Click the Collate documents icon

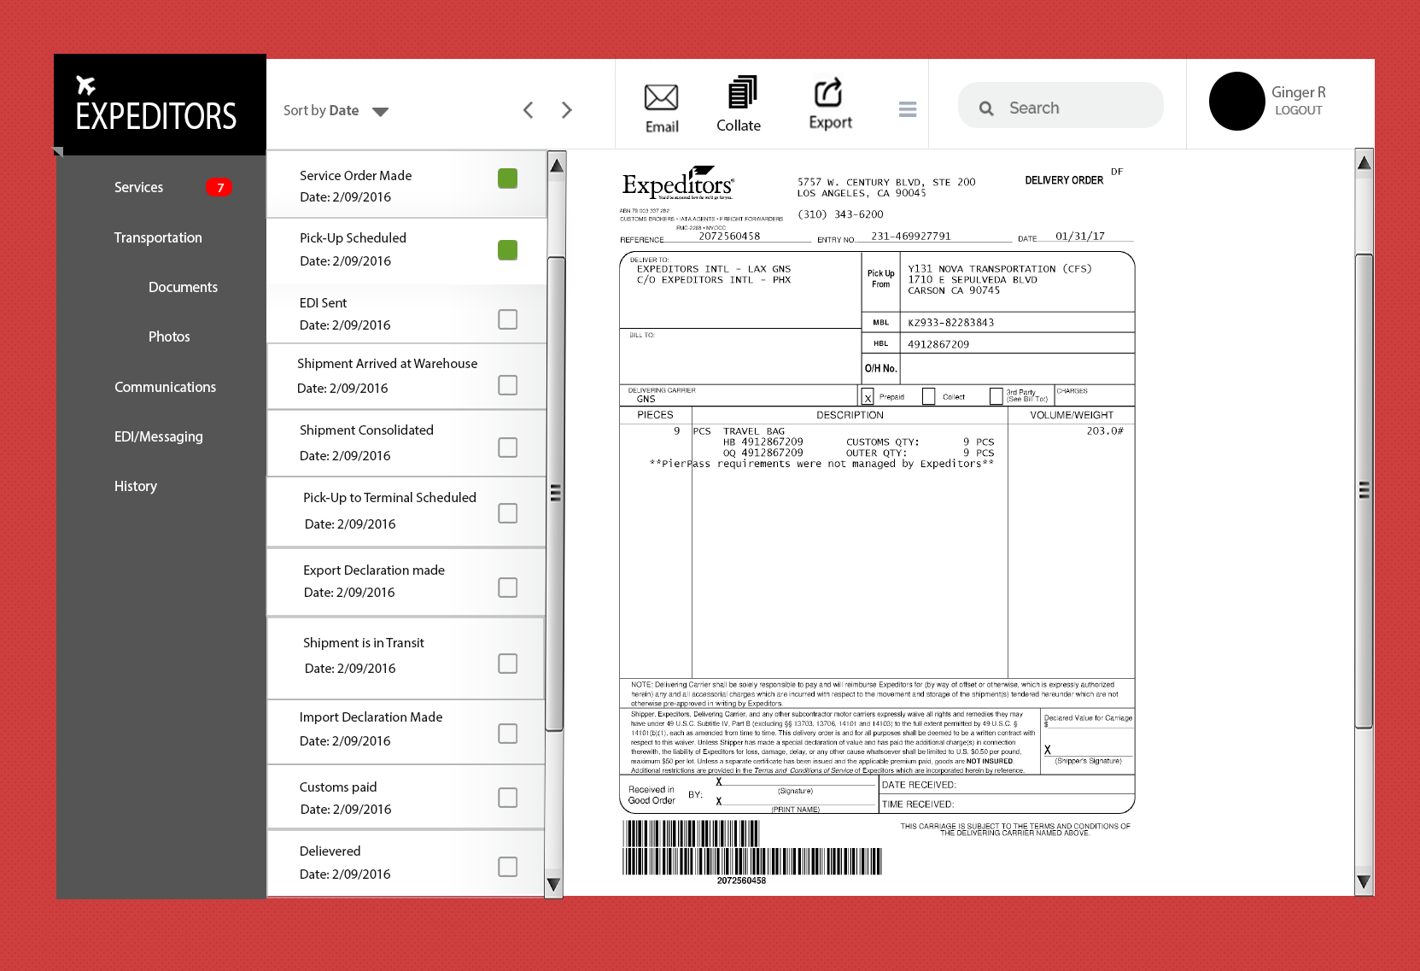[742, 92]
